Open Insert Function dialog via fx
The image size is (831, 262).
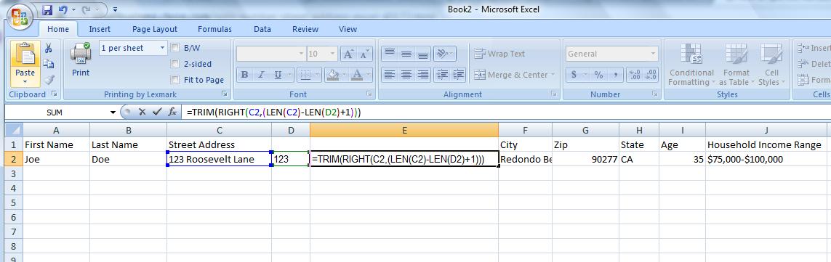coord(172,112)
